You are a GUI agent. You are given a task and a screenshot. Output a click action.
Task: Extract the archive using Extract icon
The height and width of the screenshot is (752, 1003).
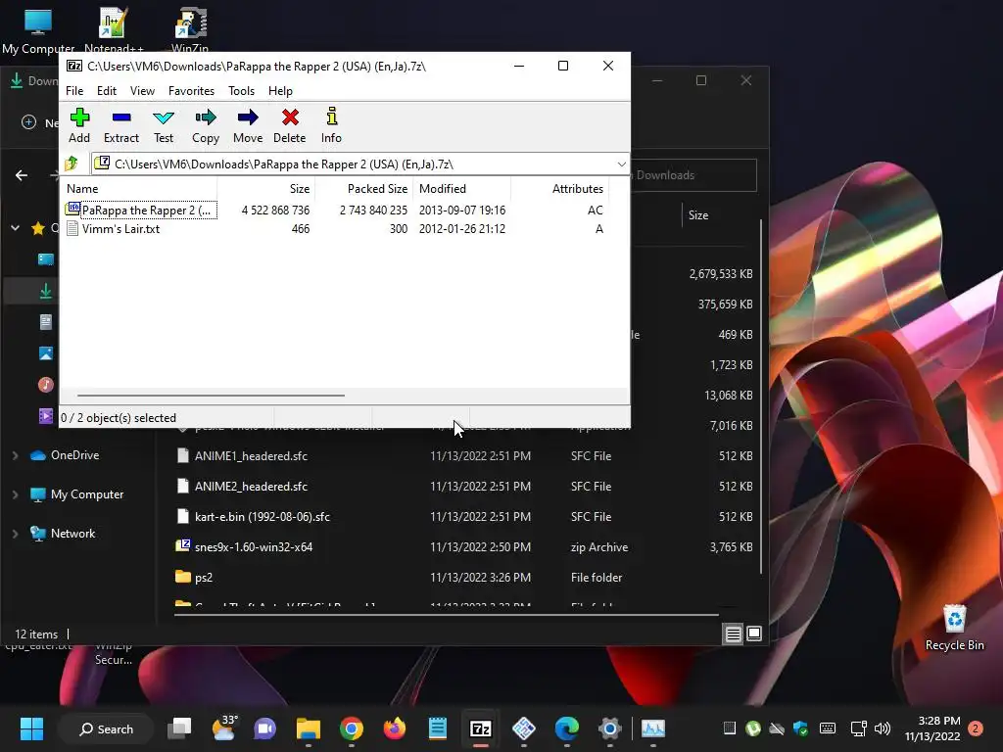click(x=120, y=125)
